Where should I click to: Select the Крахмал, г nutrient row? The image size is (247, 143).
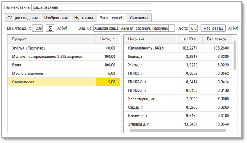click(178, 116)
